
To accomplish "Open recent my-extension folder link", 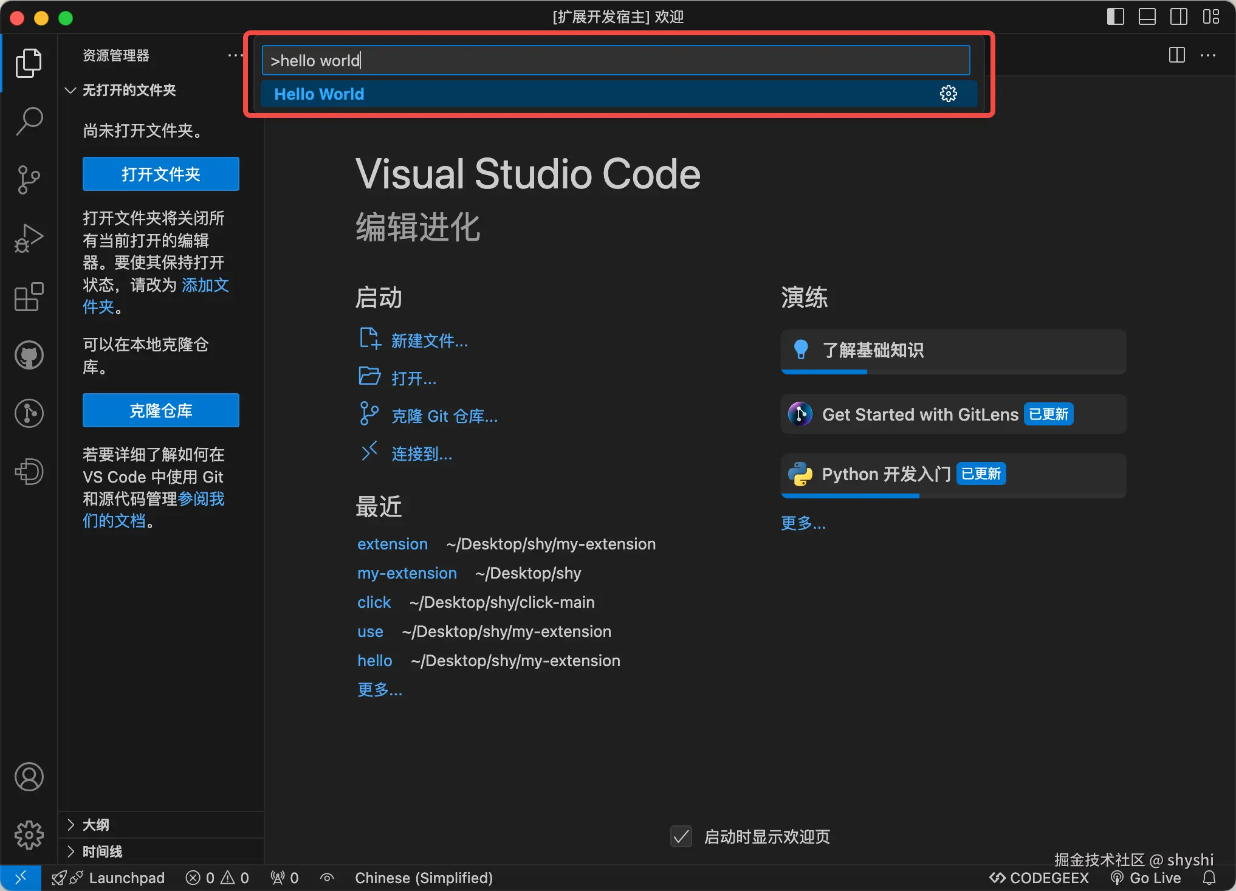I will tap(407, 573).
